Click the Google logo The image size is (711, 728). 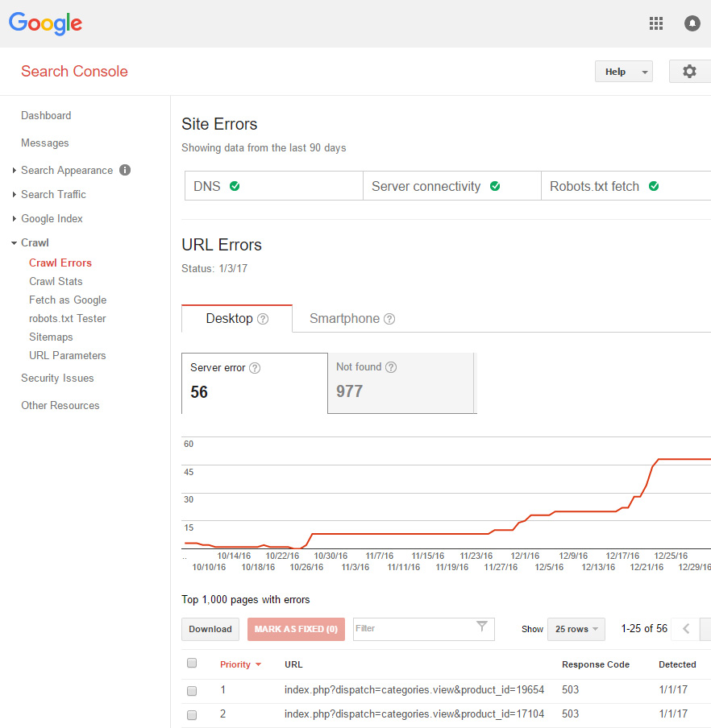point(45,23)
